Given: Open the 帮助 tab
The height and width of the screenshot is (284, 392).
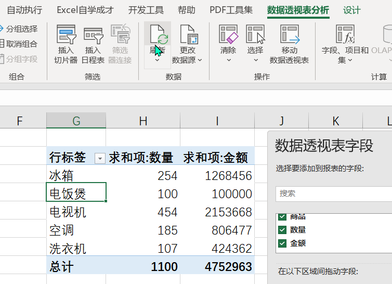Looking at the screenshot, I should (187, 10).
